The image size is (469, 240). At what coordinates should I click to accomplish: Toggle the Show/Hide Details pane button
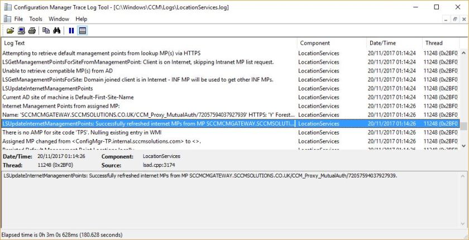click(x=83, y=31)
